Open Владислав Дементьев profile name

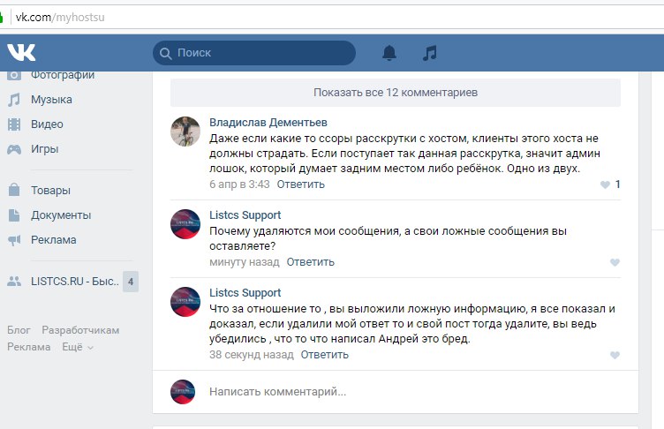(x=268, y=123)
